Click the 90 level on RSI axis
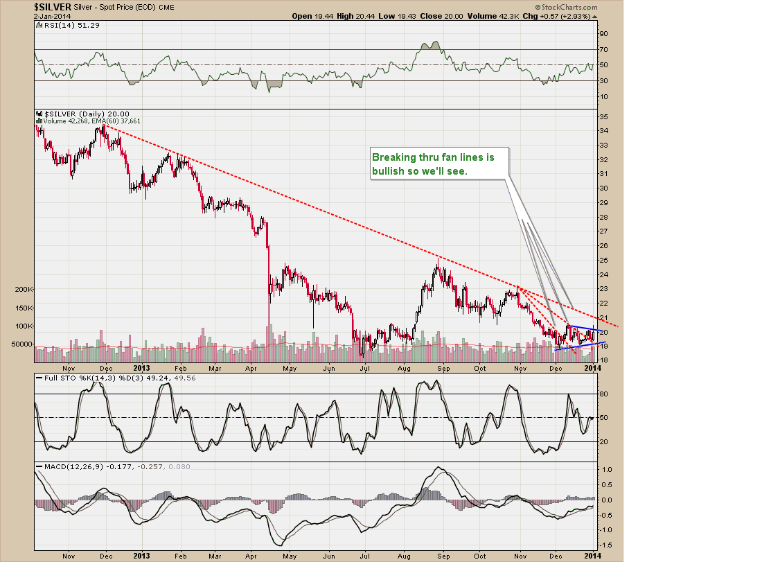 point(603,34)
